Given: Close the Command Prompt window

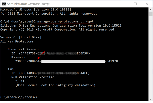Looking at the screenshot, I should 146,4.
